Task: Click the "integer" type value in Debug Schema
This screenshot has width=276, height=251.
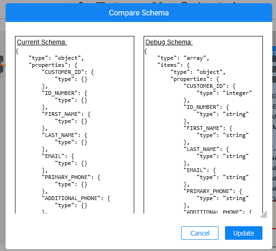Action: (x=237, y=93)
